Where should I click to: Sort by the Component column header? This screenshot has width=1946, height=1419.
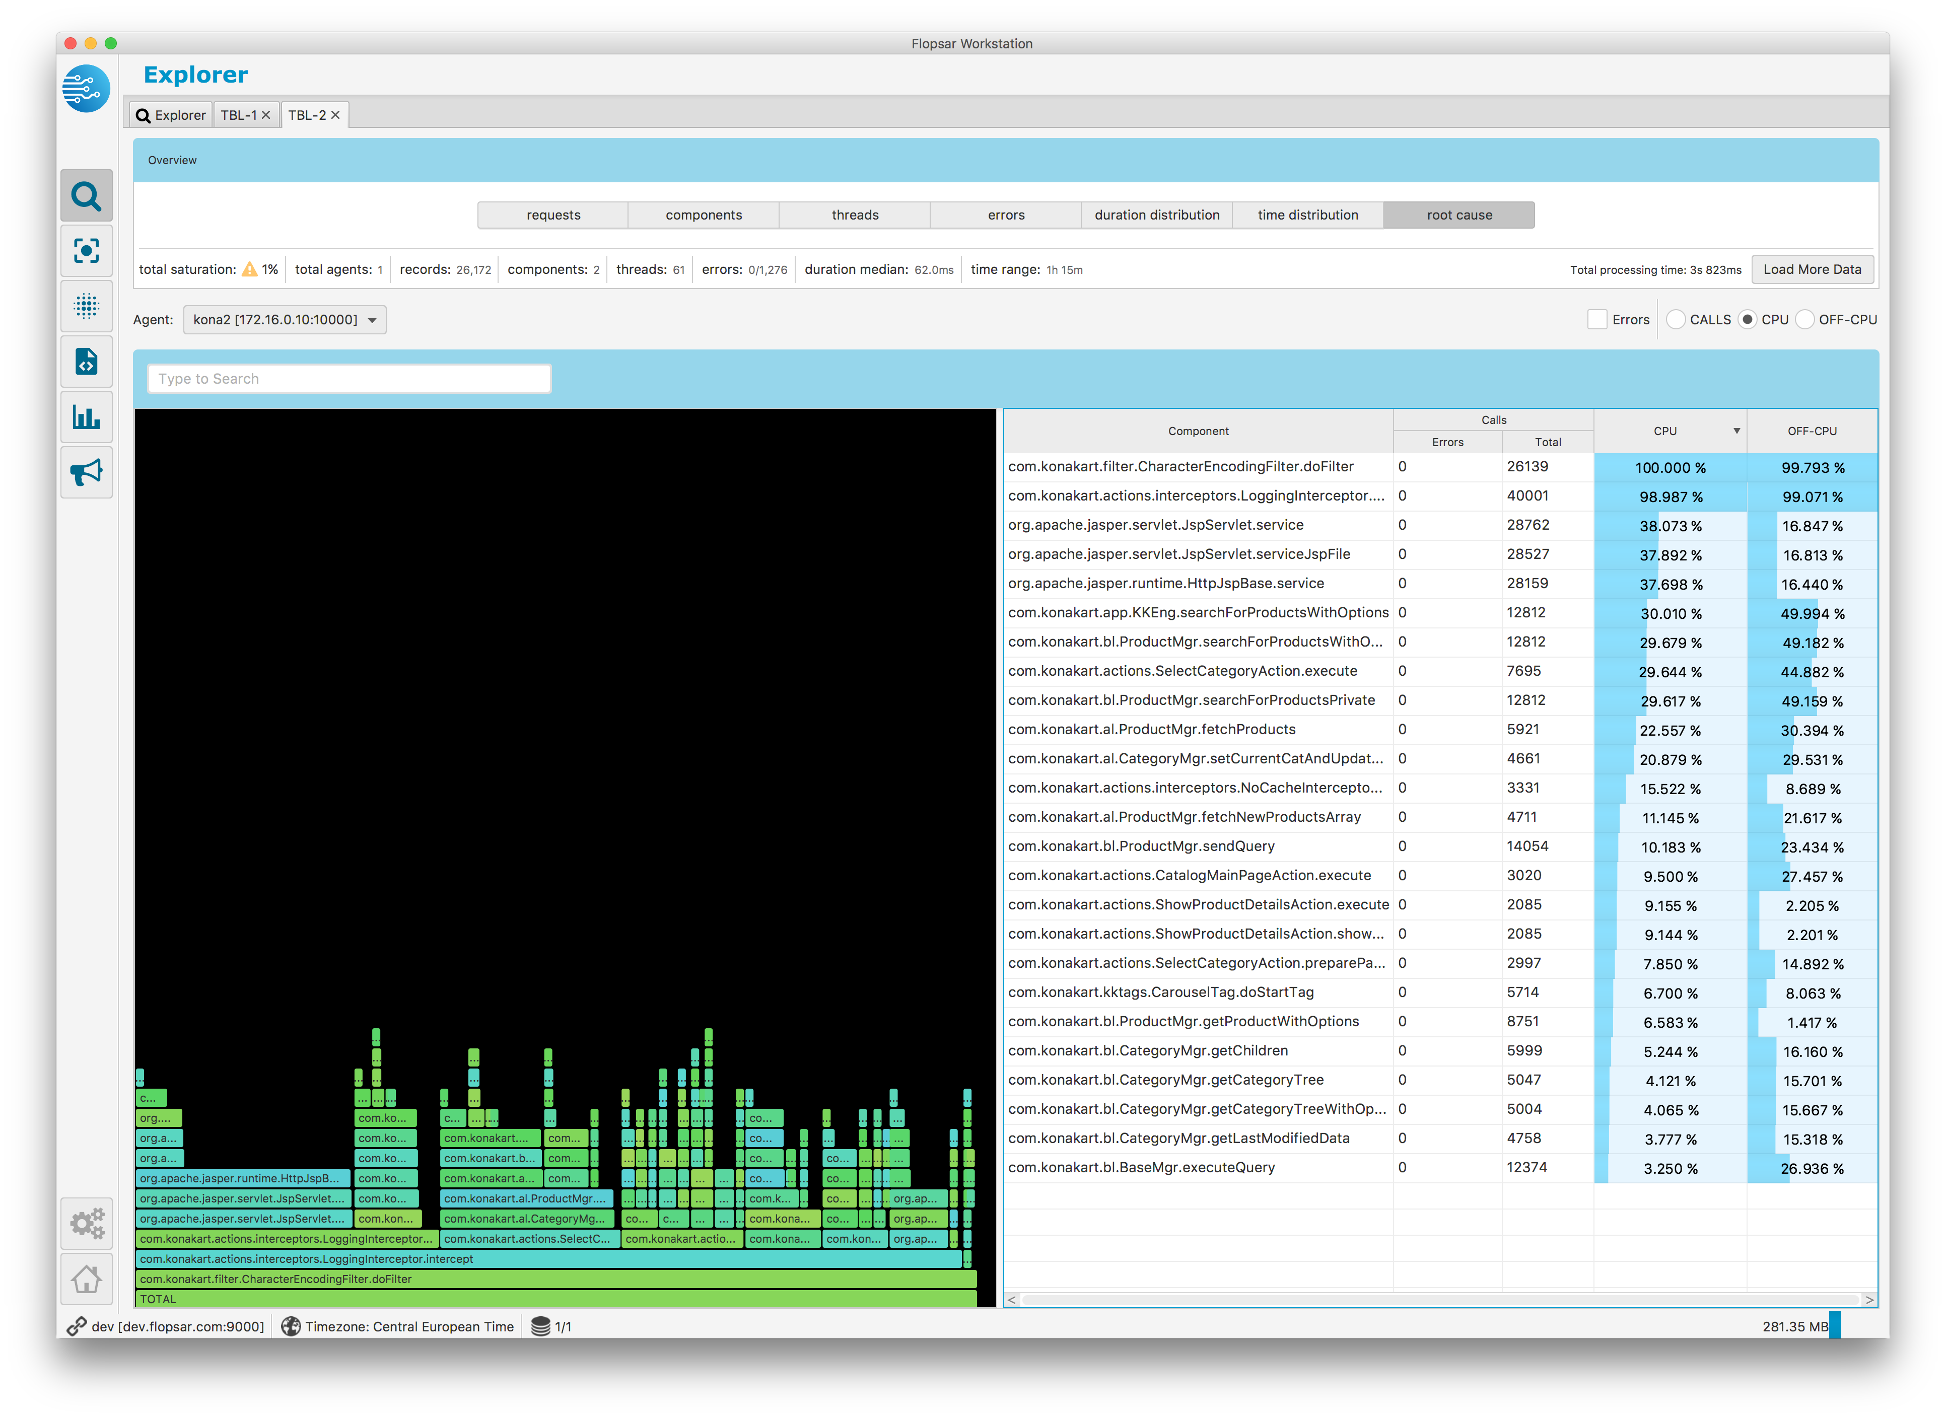point(1198,431)
